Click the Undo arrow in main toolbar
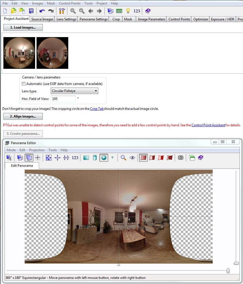Image resolution: width=243 pixels, height=284 pixels. 42,11
